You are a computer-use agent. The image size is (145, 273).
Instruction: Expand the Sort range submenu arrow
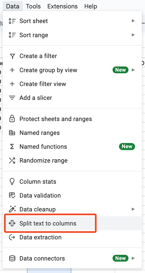[x=133, y=35]
